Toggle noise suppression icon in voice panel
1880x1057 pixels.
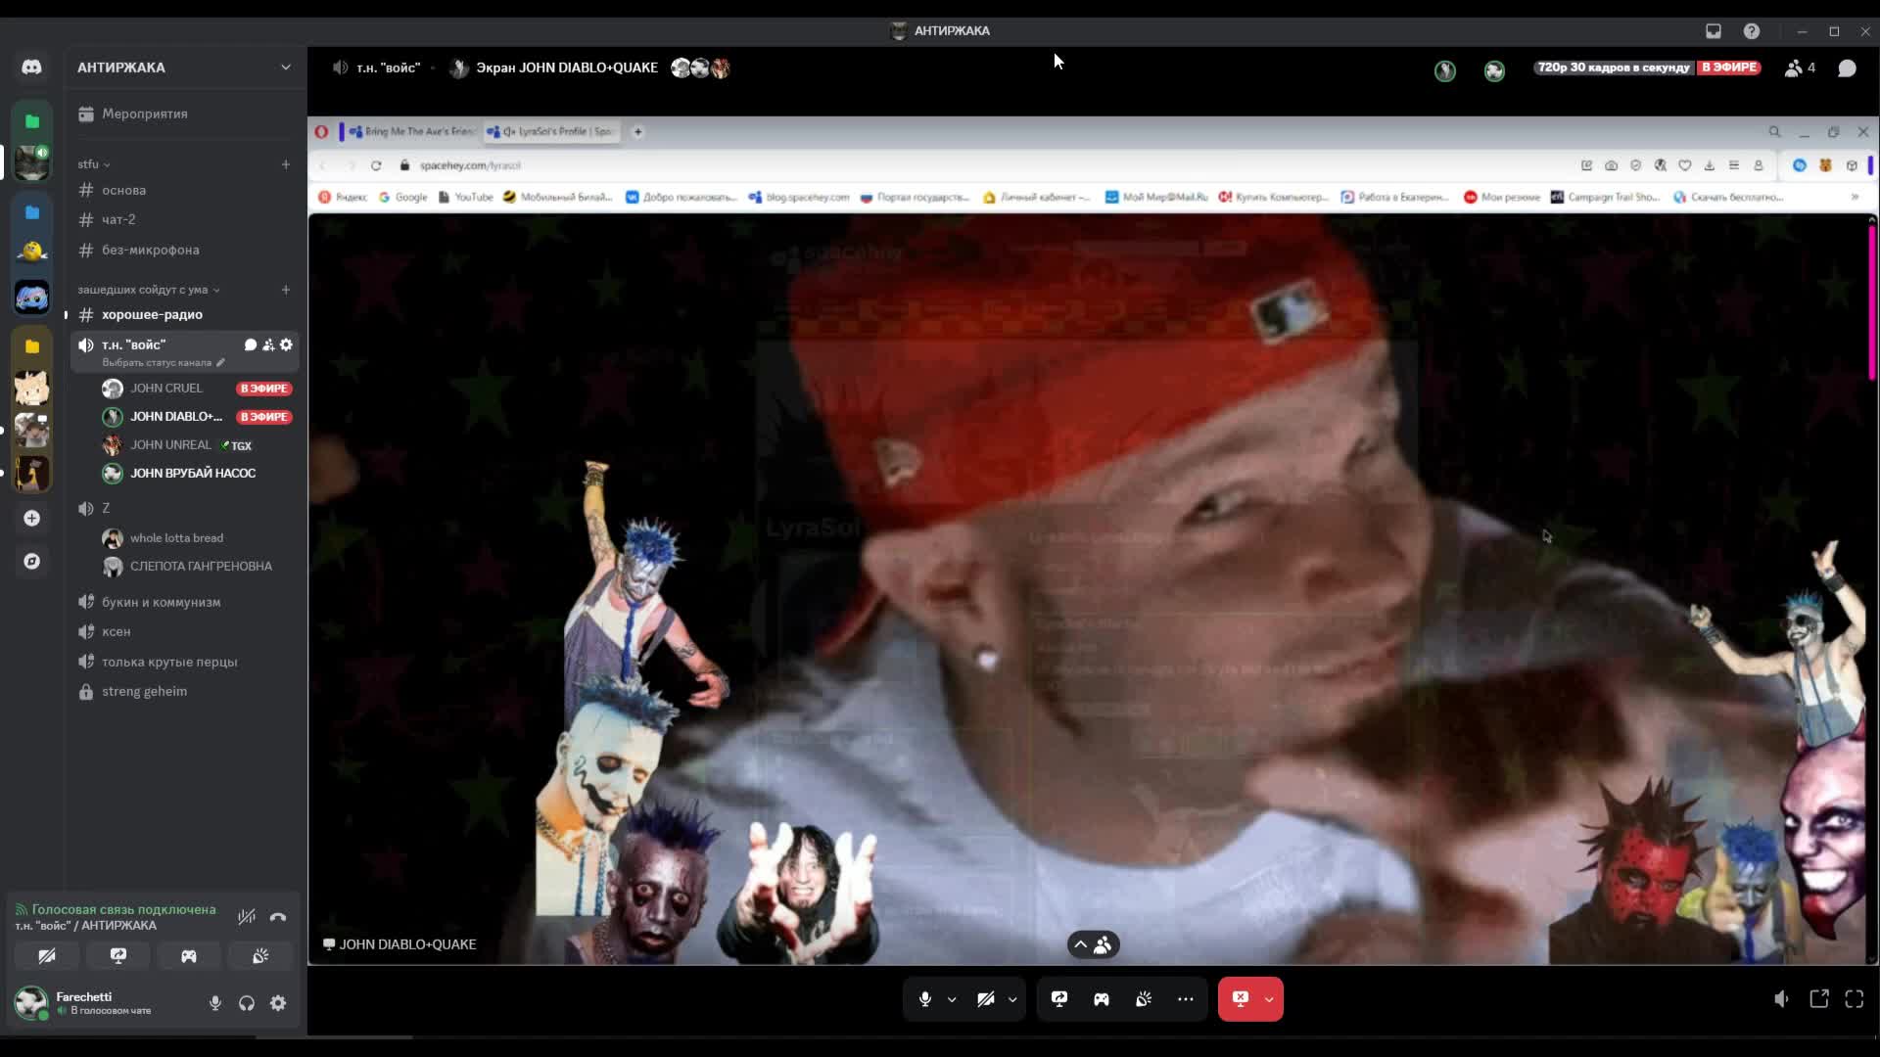tap(247, 917)
